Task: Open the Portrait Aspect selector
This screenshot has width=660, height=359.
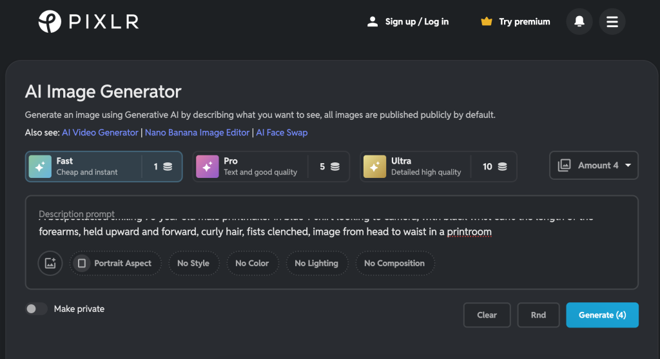Action: point(115,263)
